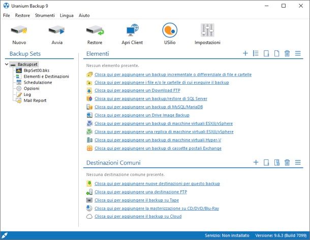Start the backup with the Avvia icon

57,30
